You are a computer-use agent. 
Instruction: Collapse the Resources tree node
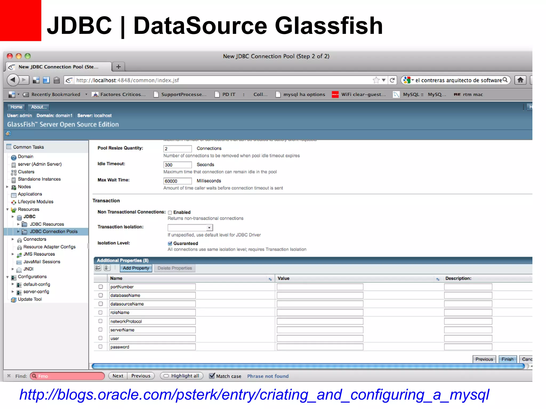point(7,210)
